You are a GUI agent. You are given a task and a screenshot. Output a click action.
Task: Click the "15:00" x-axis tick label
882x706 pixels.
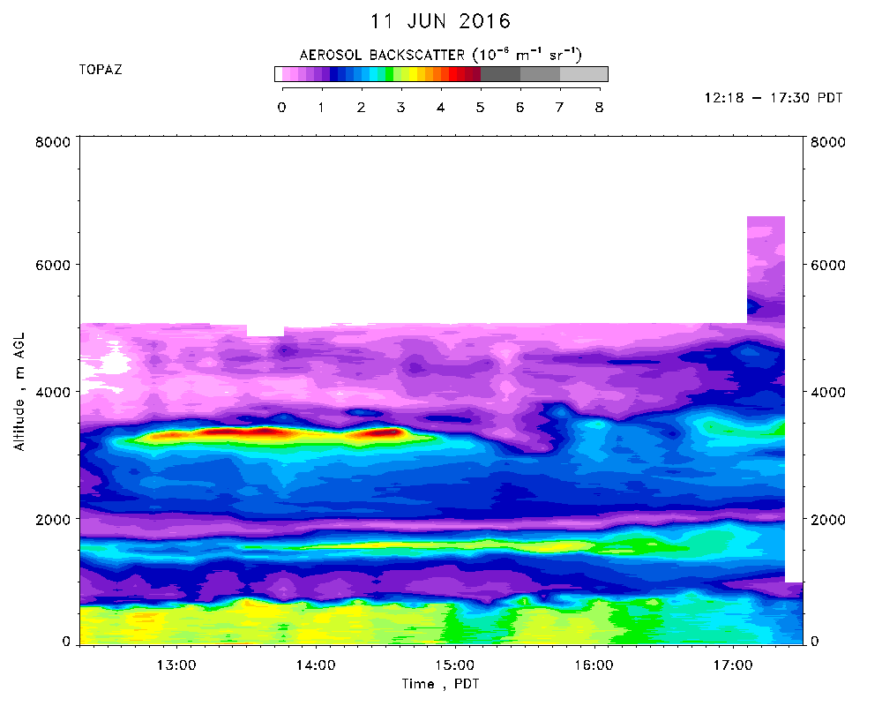pyautogui.click(x=454, y=665)
